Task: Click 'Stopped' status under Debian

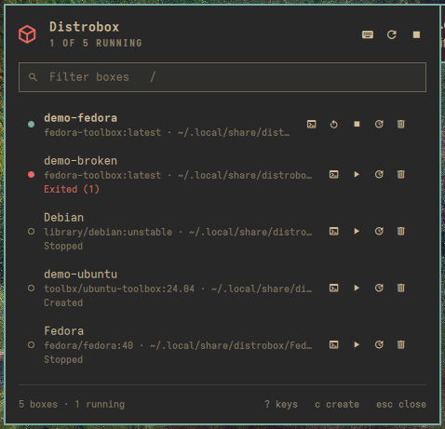Action: (x=63, y=246)
